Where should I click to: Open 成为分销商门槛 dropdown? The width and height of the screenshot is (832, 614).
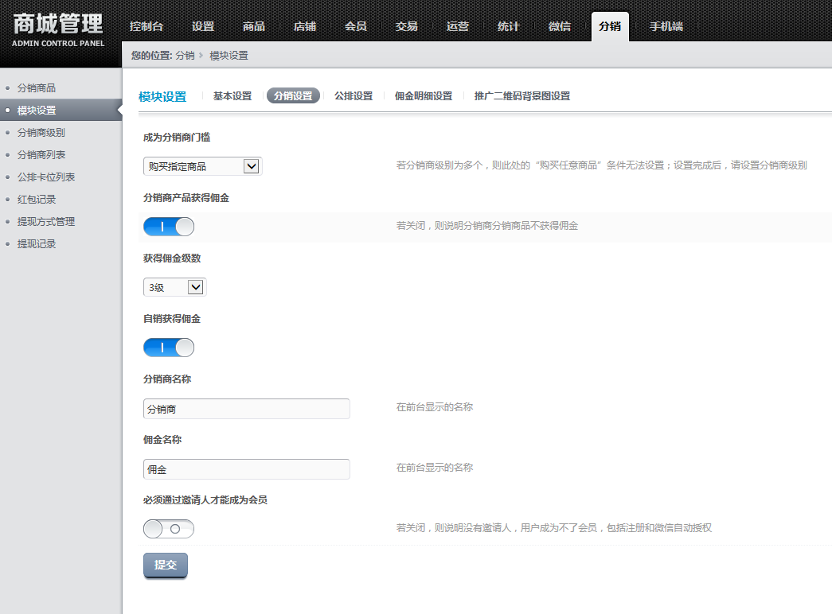(x=202, y=166)
